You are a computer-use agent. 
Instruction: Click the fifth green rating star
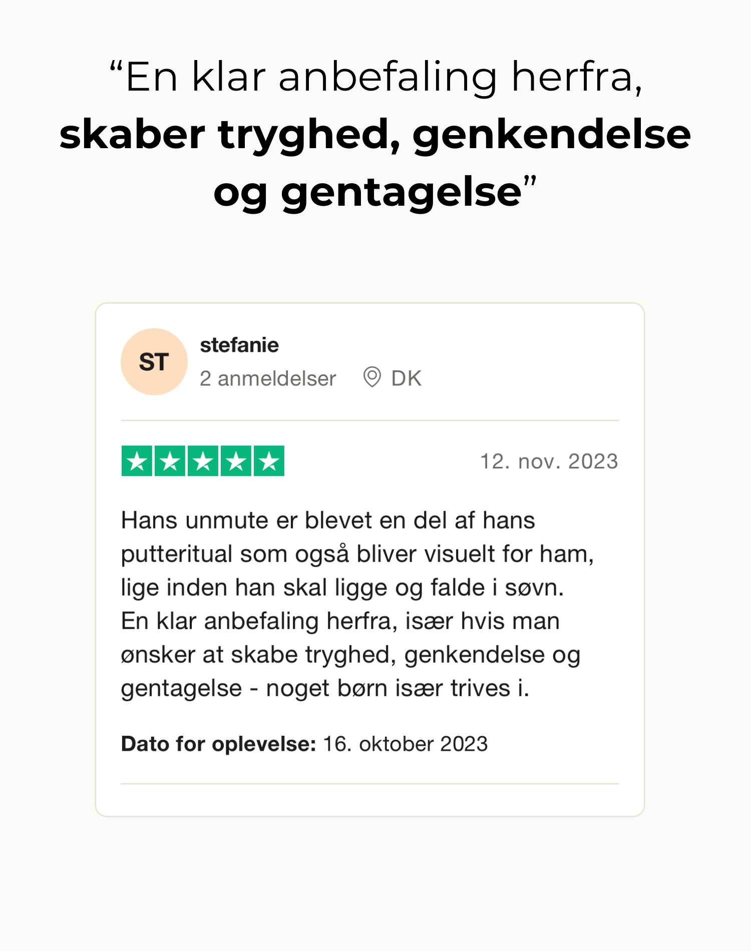(269, 461)
